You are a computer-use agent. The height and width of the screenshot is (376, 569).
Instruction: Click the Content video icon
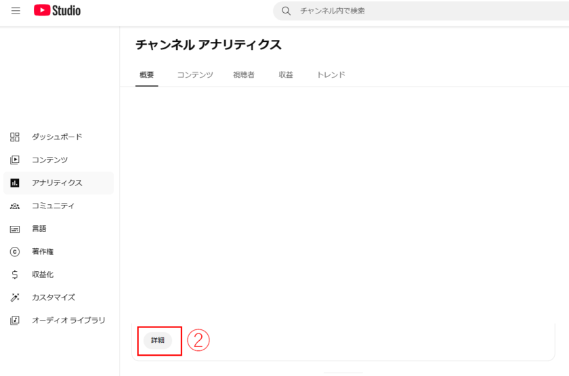click(x=15, y=160)
